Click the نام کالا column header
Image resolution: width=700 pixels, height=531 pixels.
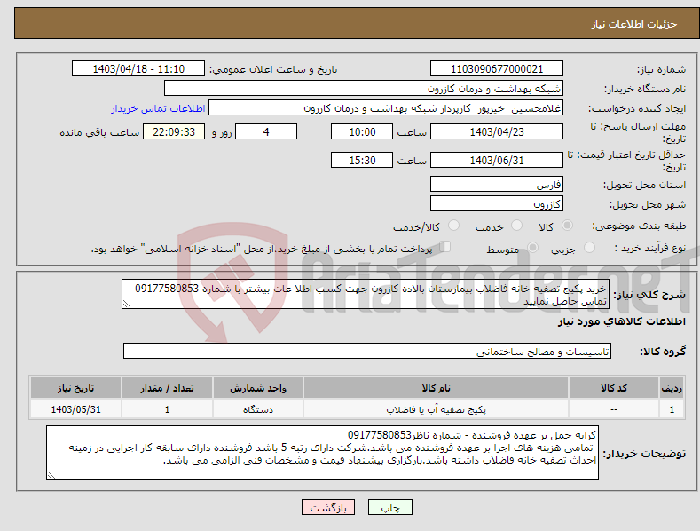[x=436, y=388]
